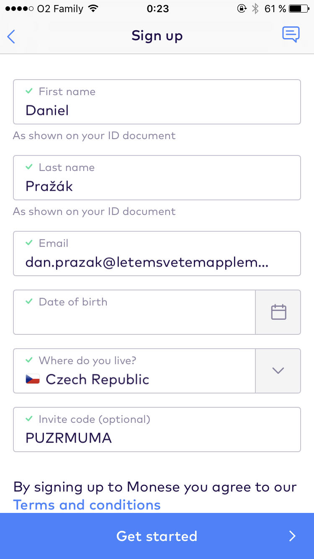Tap the Bluetooth status icon
This screenshot has width=314, height=559.
coord(255,9)
